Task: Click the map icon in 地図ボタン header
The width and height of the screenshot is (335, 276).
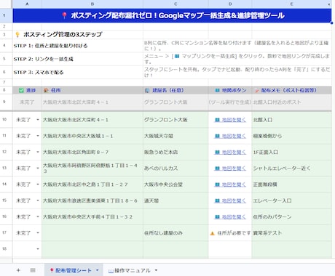Action: click(x=217, y=90)
